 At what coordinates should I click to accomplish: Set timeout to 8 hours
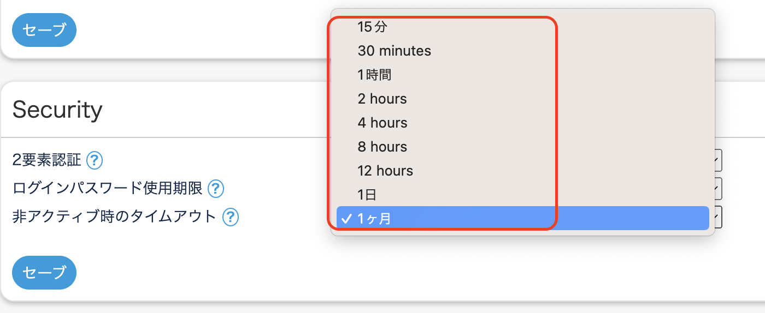coord(382,147)
